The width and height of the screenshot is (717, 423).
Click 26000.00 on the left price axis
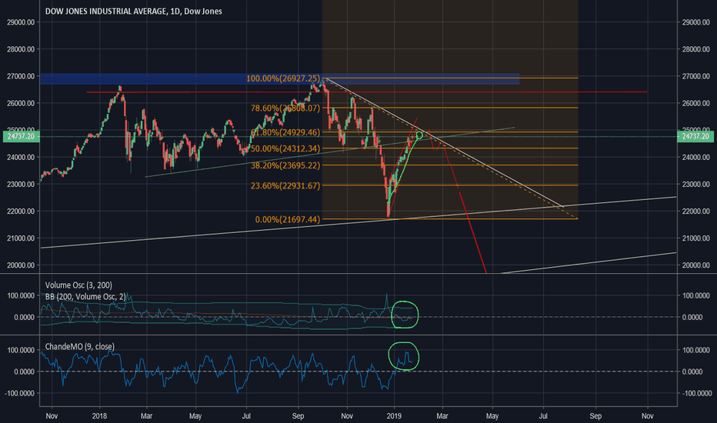click(x=21, y=103)
